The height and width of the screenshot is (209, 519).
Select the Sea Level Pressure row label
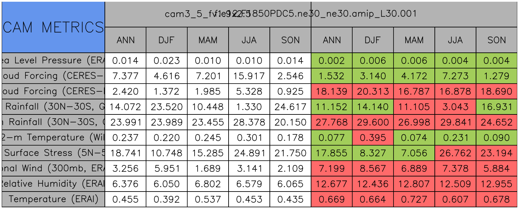pos(53,61)
